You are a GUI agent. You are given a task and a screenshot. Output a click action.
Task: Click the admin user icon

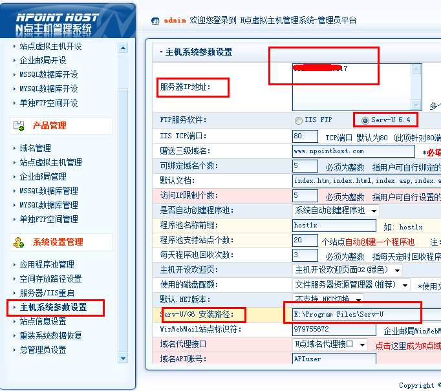(155, 21)
